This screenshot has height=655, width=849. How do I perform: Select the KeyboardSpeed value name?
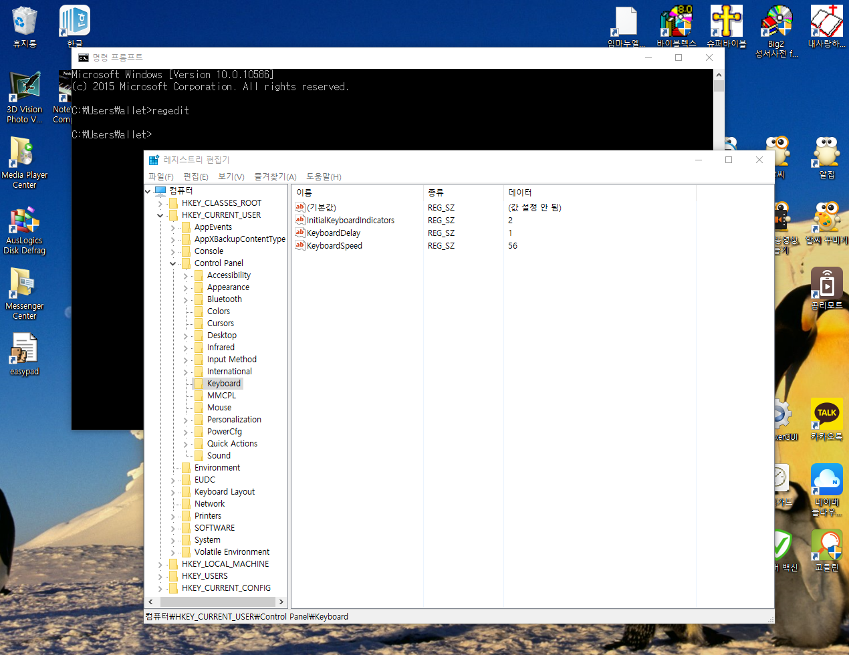(x=334, y=245)
